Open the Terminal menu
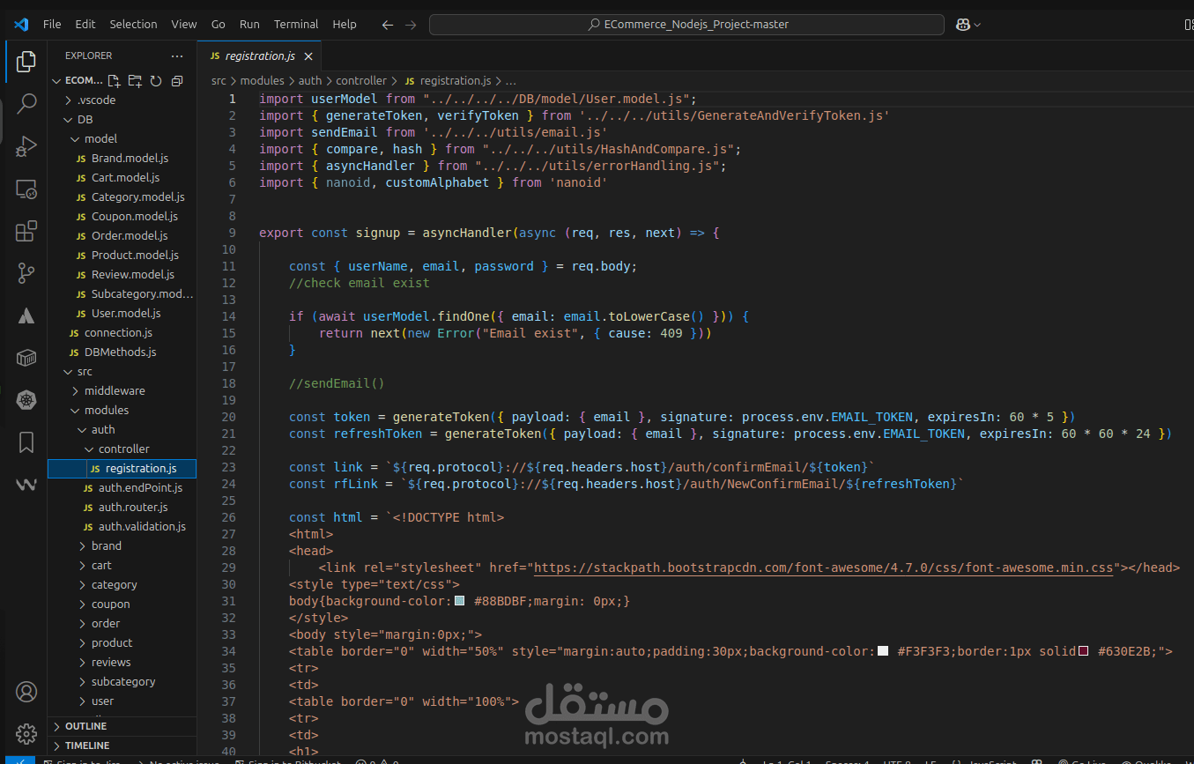 [296, 25]
